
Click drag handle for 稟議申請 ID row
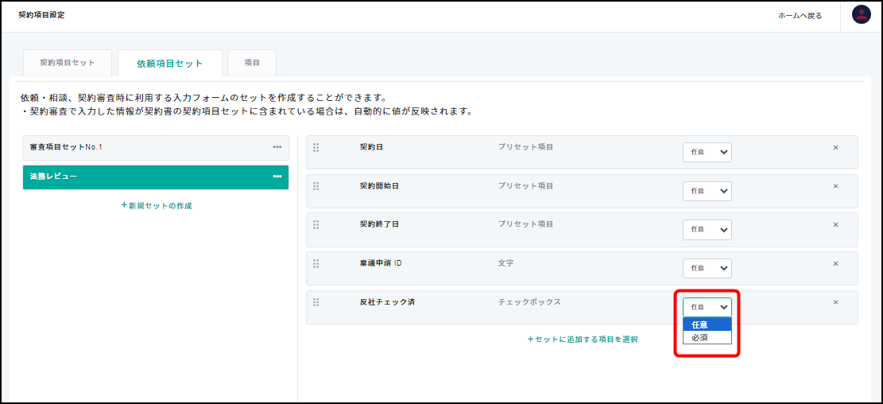click(316, 263)
